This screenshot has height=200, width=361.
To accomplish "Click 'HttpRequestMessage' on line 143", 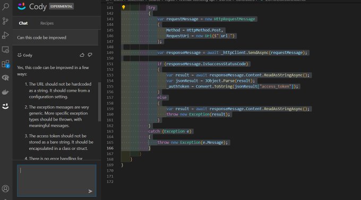I will tap(234, 19).
